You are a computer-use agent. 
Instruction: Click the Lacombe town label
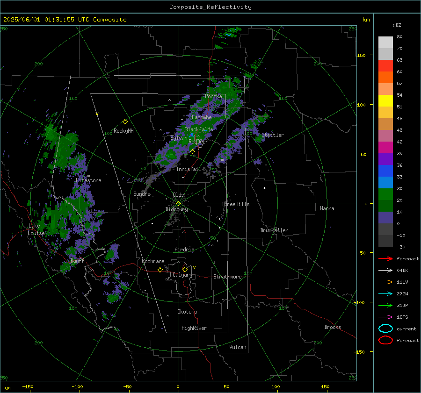pyautogui.click(x=202, y=117)
